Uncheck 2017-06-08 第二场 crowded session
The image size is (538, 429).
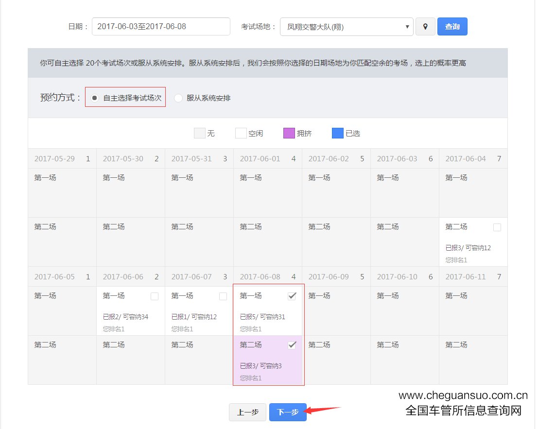click(292, 345)
